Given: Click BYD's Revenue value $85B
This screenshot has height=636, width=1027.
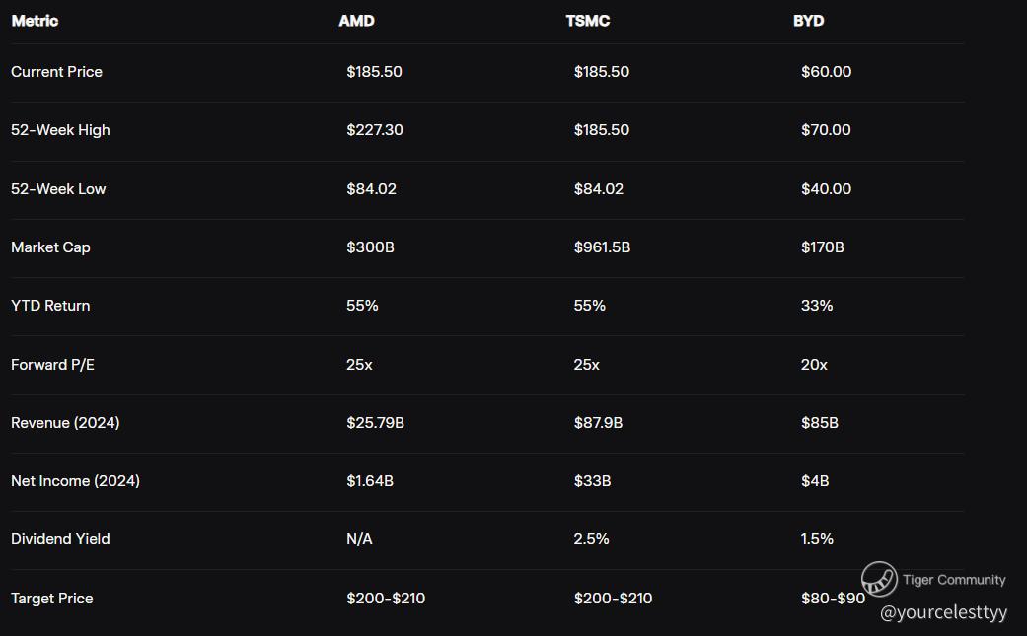Looking at the screenshot, I should click(x=819, y=423).
